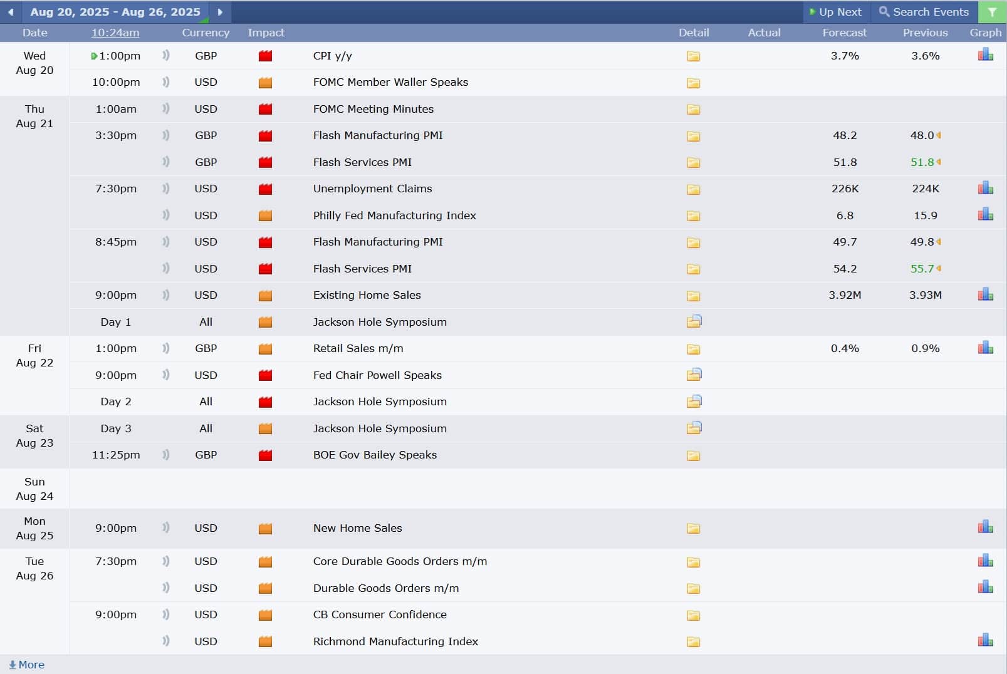The image size is (1007, 674).
Task: Expand more events with More link
Action: tap(26, 665)
